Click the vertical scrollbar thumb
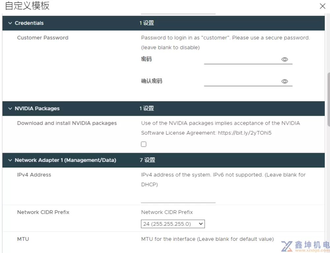This screenshot has width=330, height=253. coord(329,99)
